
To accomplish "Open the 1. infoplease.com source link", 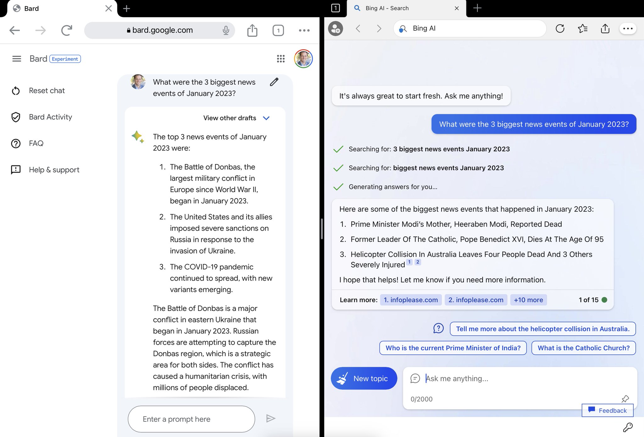I will tap(411, 300).
